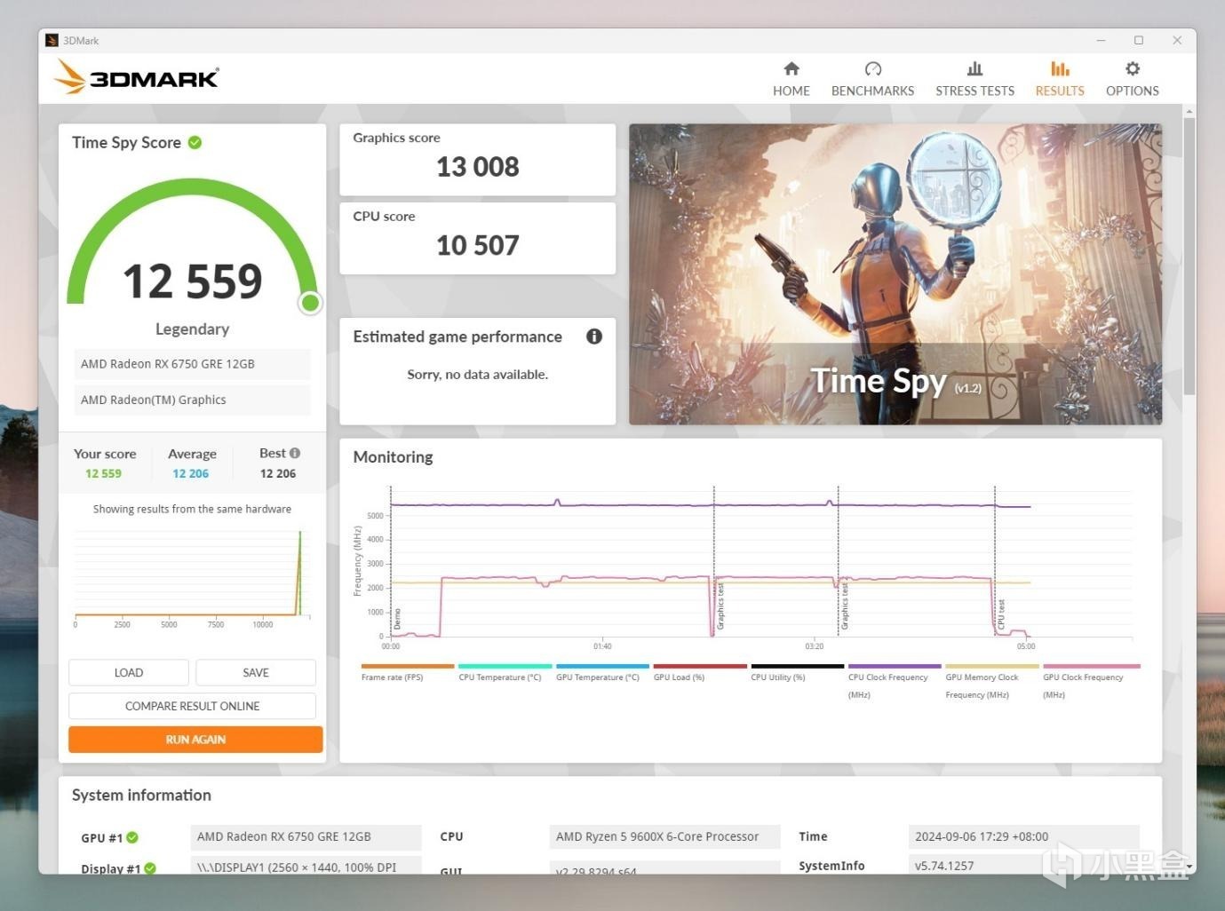Toggle the GPU Memory Clock Frequency legend swatch
1225x911 pixels.
(x=992, y=666)
